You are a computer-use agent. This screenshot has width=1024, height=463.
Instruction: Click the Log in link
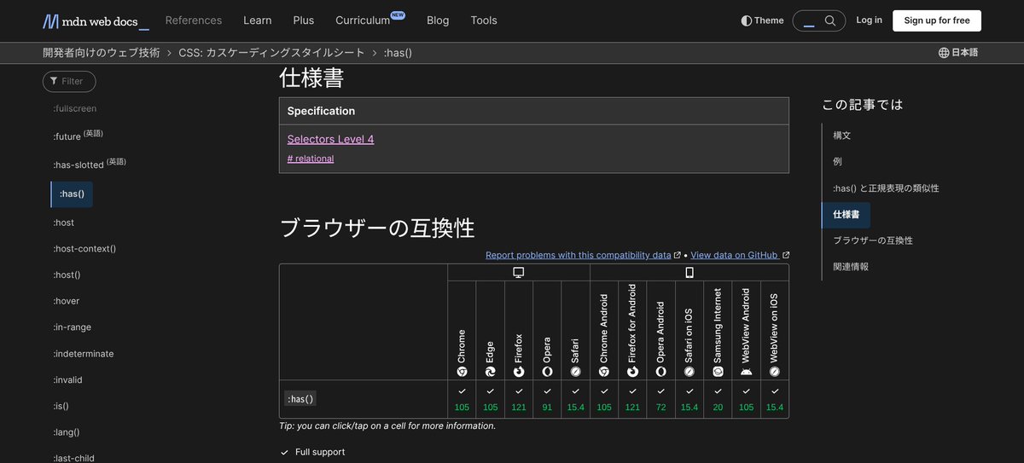[869, 20]
